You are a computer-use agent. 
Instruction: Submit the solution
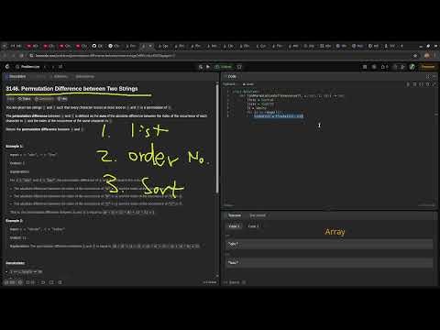point(224,67)
